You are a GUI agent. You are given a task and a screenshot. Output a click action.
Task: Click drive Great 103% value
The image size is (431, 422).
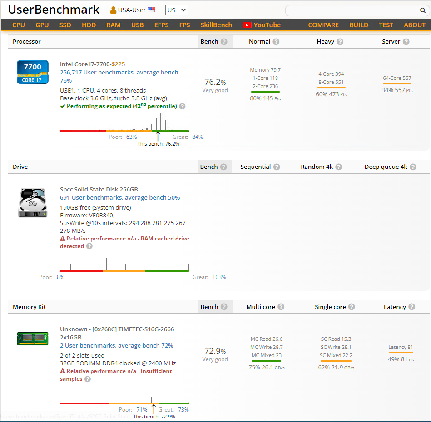(x=219, y=277)
